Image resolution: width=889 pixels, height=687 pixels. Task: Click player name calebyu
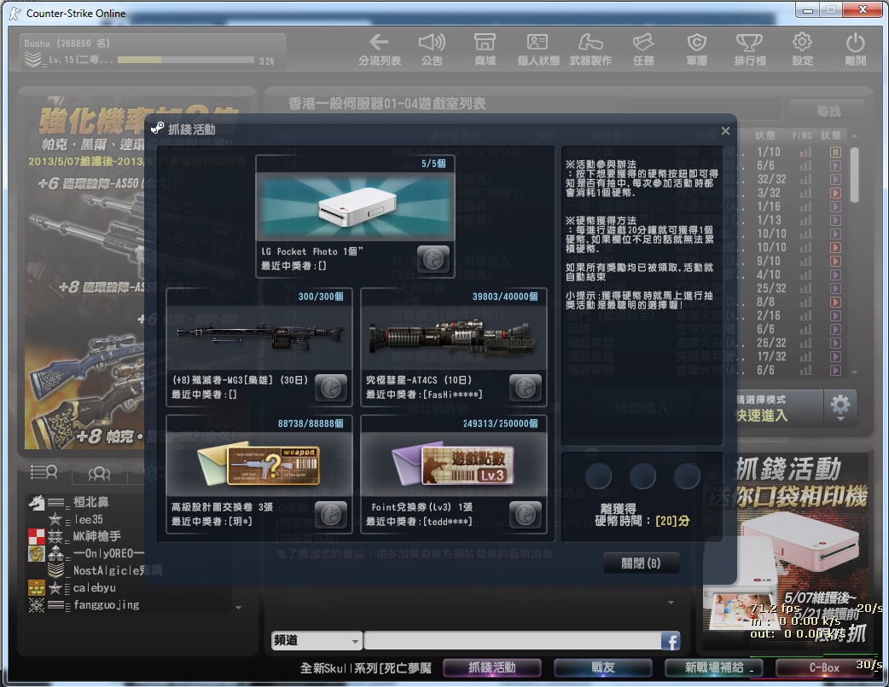(94, 588)
